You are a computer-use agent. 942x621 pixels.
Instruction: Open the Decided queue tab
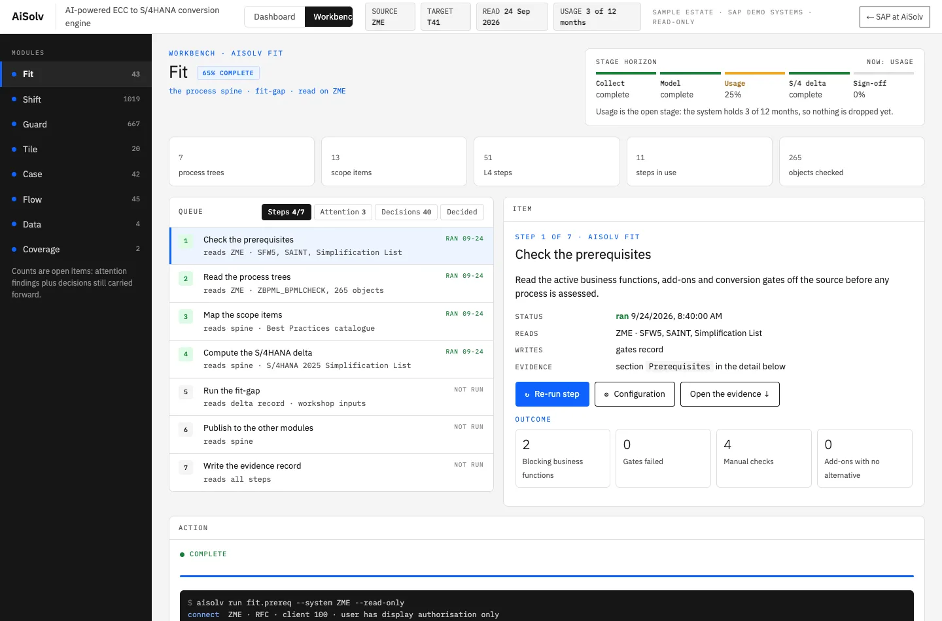click(462, 212)
